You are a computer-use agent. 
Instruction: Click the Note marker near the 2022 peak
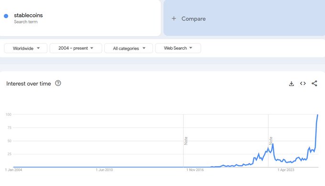(271, 141)
